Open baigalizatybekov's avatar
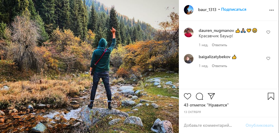This screenshot has height=133, width=279. [189, 59]
